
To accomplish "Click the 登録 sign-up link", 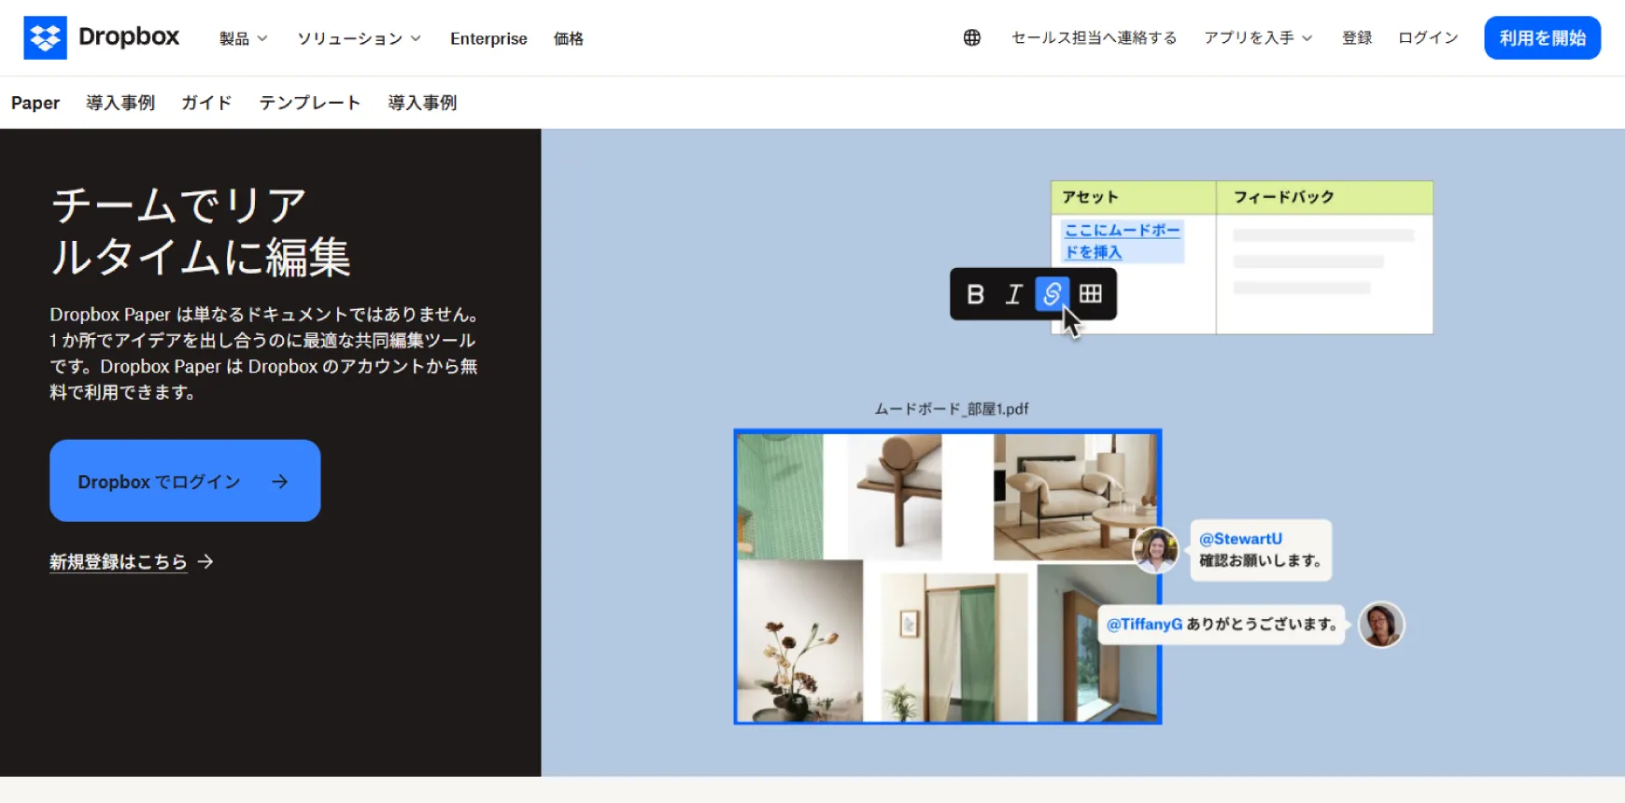I will [1357, 37].
